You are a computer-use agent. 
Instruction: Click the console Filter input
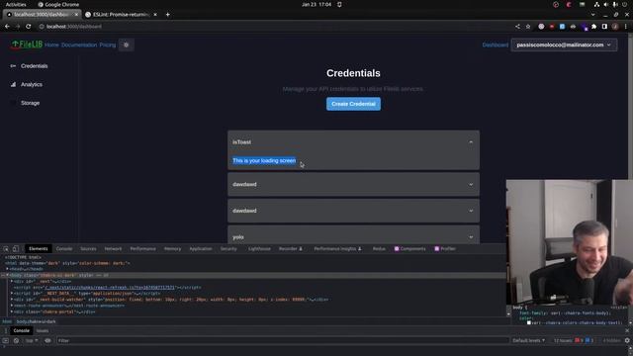pyautogui.click(x=283, y=340)
